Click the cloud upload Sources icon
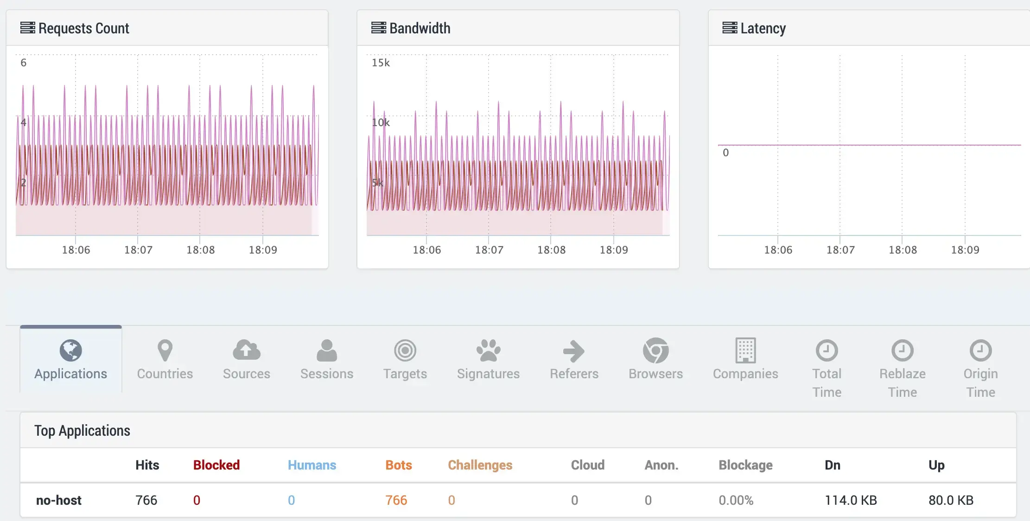Viewport: 1030px width, 521px height. [x=247, y=350]
